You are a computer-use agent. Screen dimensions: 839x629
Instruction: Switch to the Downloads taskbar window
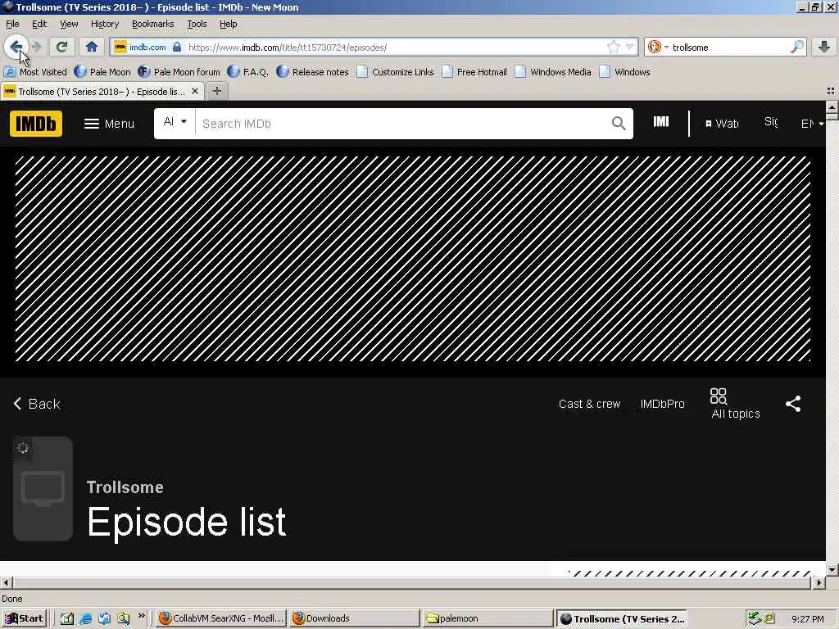(x=354, y=618)
